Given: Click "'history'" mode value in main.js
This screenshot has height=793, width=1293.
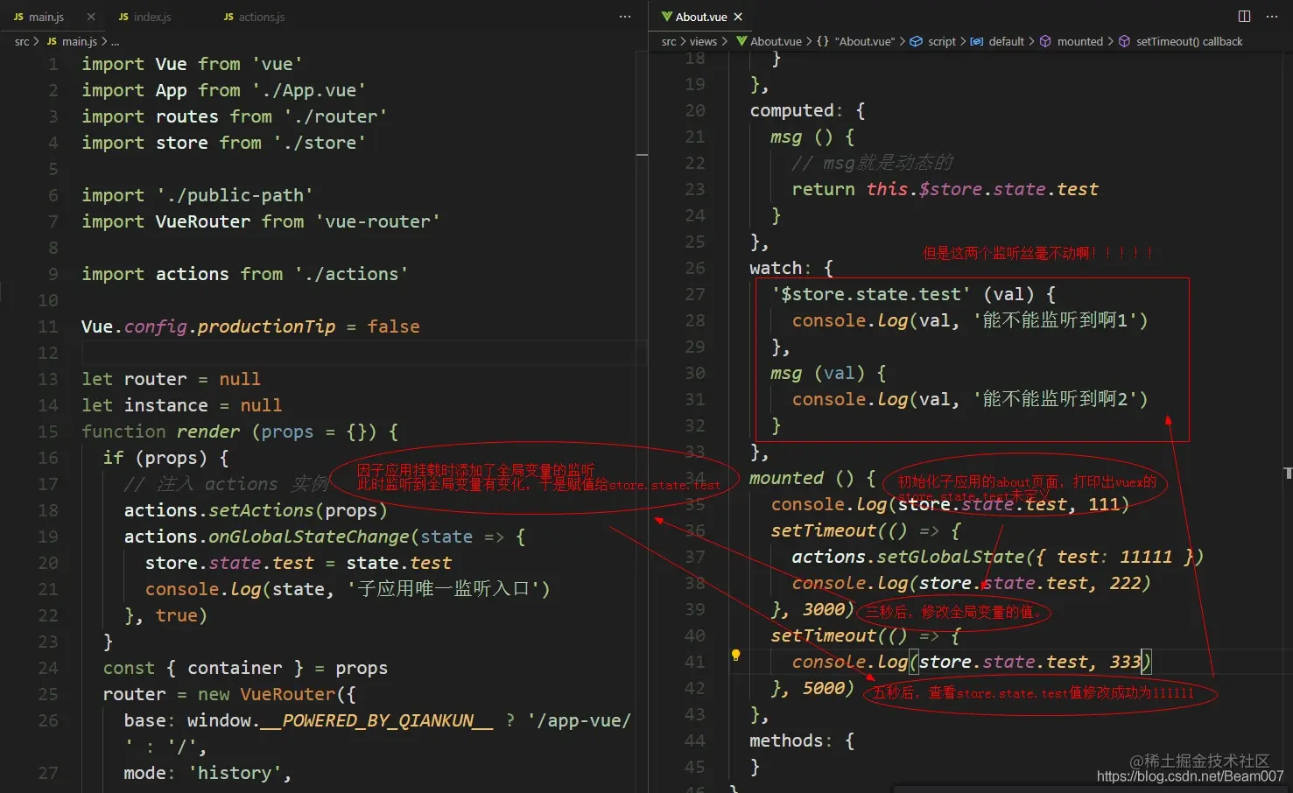Looking at the screenshot, I should 235,773.
